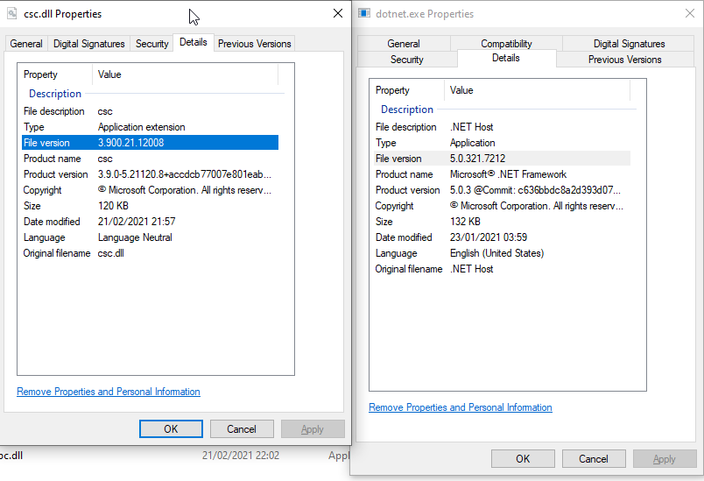Open Compatibility tab in dotnet.exe Properties
Viewport: 704px width, 481px height.
click(x=506, y=44)
